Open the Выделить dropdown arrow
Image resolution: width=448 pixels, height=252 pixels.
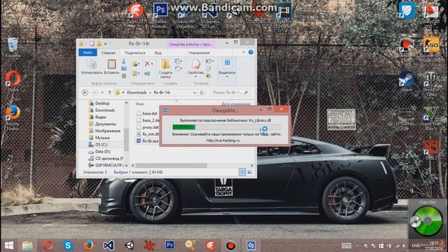[x=227, y=77]
